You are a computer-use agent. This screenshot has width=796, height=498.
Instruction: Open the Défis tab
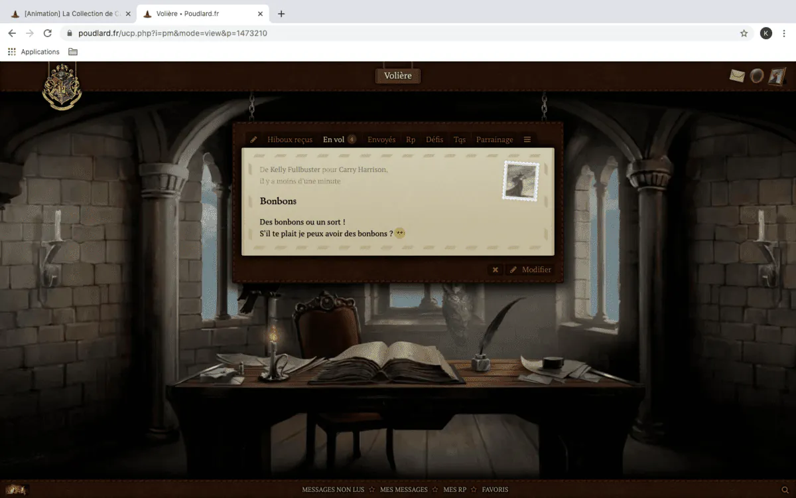click(x=434, y=139)
